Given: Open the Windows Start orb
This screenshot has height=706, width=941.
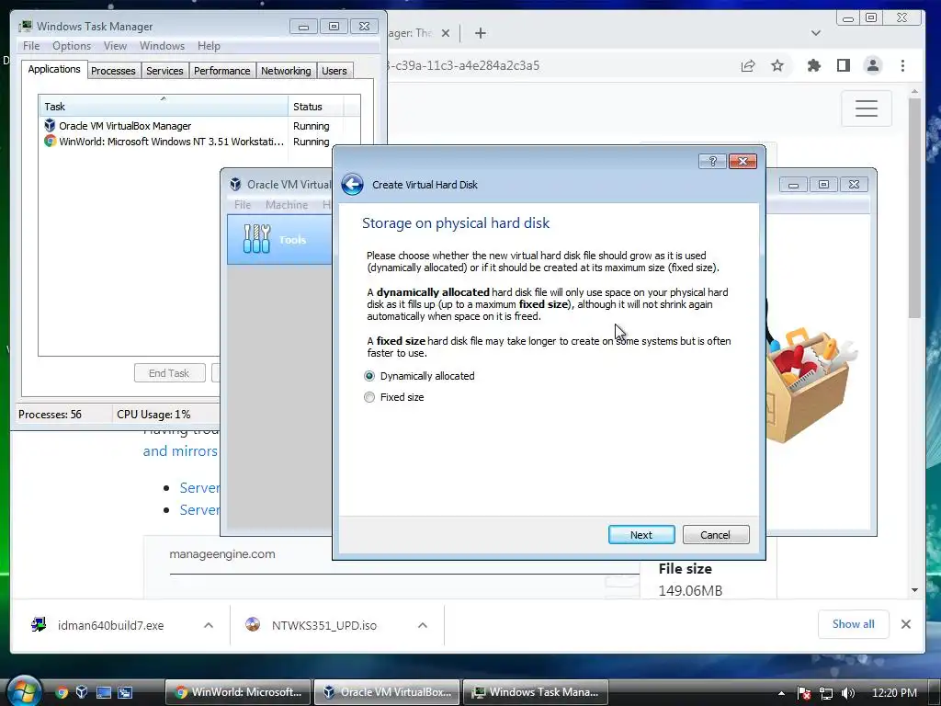Looking at the screenshot, I should tap(24, 691).
